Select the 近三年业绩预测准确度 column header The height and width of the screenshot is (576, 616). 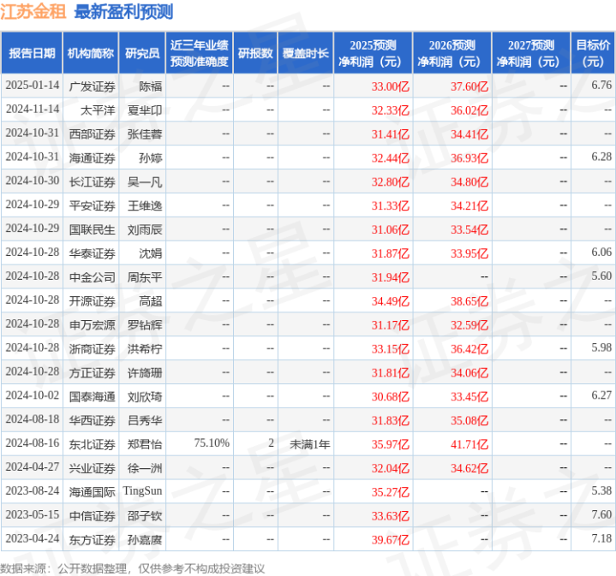(x=199, y=53)
